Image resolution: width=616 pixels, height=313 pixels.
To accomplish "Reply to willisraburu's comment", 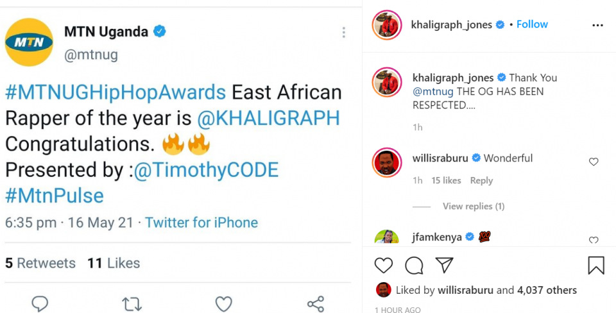I will coord(481,181).
